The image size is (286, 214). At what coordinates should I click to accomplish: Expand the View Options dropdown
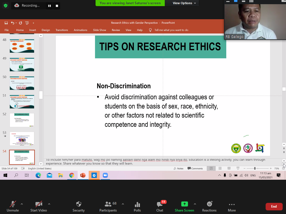pos(184,3)
